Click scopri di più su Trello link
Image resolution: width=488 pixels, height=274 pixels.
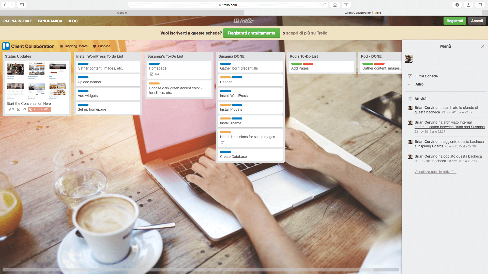tap(306, 33)
